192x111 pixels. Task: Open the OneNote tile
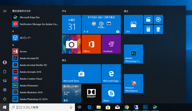[111, 44]
